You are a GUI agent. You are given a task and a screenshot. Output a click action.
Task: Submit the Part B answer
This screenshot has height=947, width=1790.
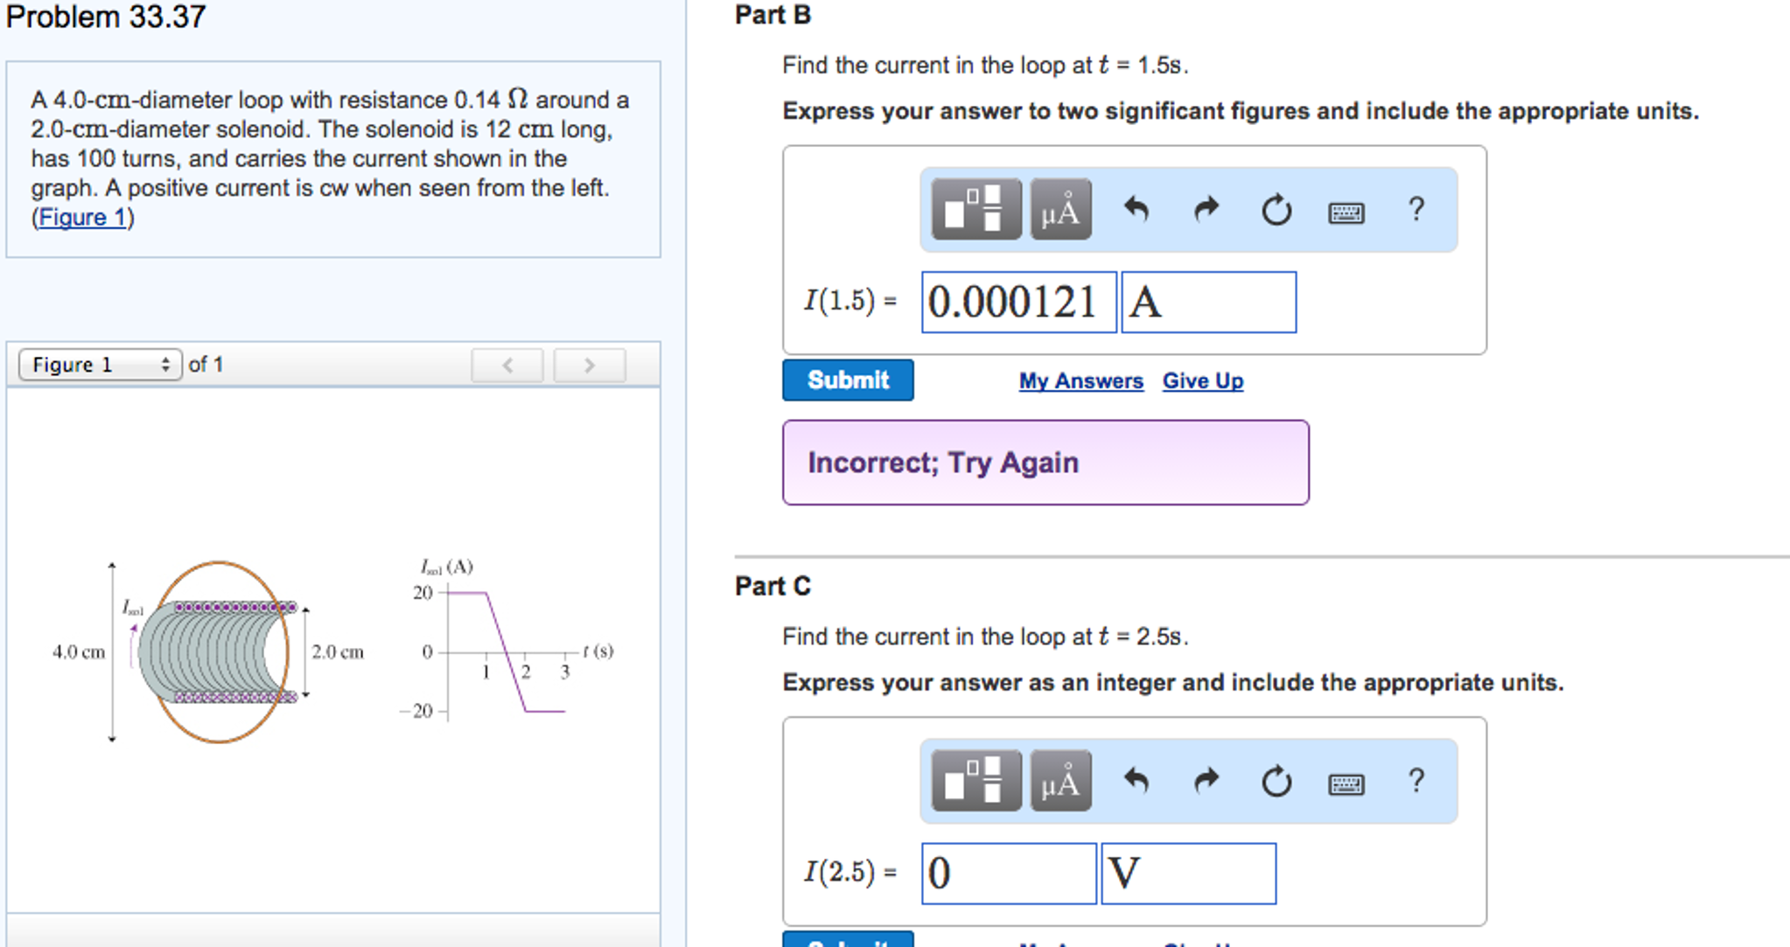(848, 380)
